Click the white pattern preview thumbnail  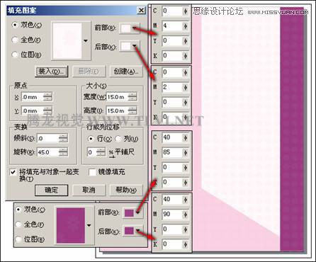click(67, 40)
